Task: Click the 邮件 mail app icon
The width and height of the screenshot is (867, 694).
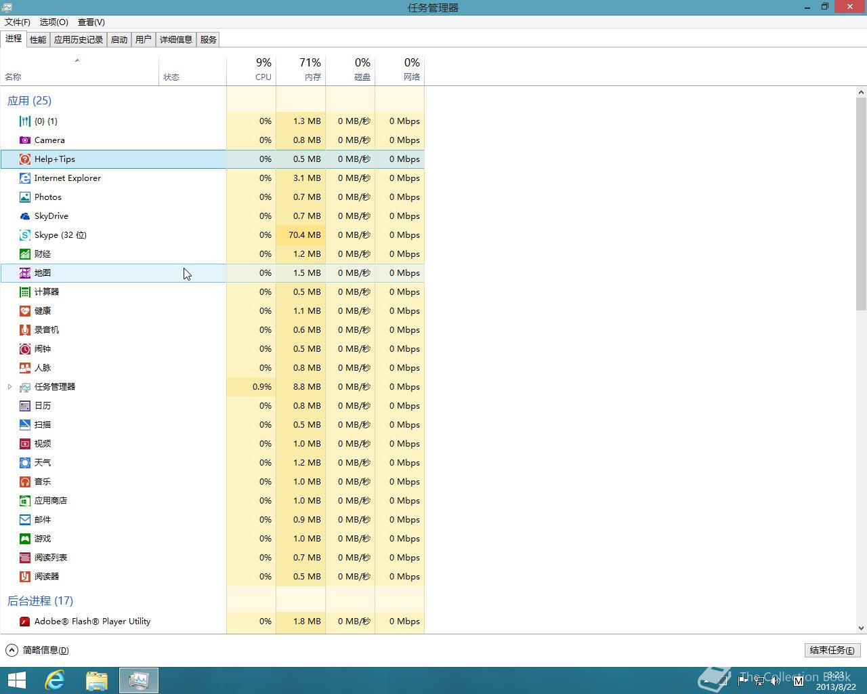Action: tap(25, 520)
